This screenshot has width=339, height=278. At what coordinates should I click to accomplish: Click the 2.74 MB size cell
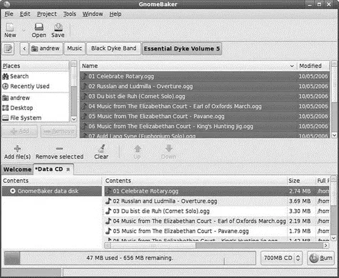pos(300,191)
